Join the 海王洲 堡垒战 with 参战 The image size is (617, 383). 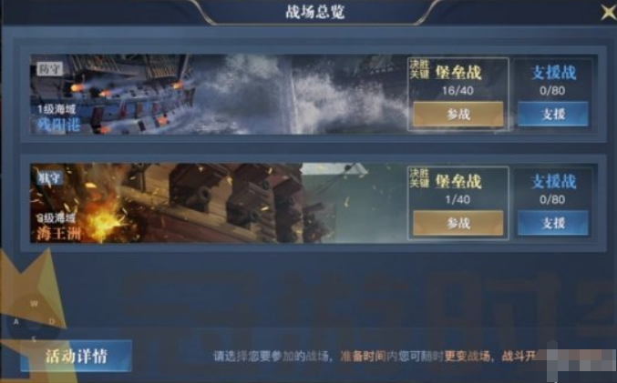click(458, 223)
